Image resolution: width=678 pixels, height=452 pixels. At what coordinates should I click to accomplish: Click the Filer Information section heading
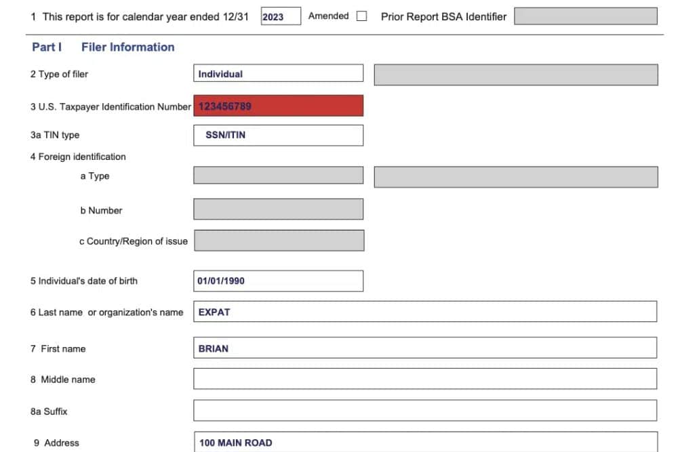[127, 47]
